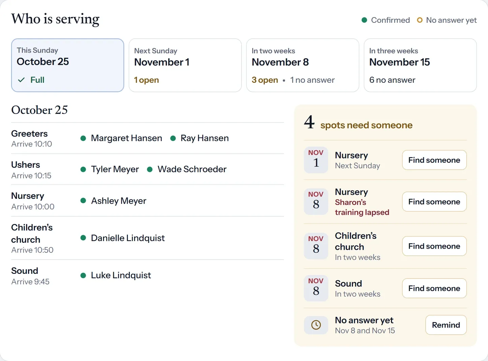Click the Greeters role label

29,134
